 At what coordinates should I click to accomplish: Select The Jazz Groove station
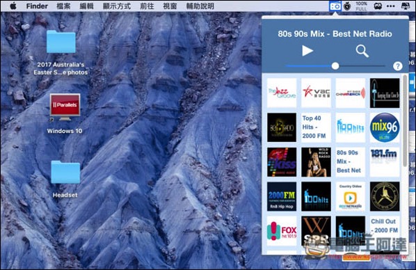tap(282, 93)
